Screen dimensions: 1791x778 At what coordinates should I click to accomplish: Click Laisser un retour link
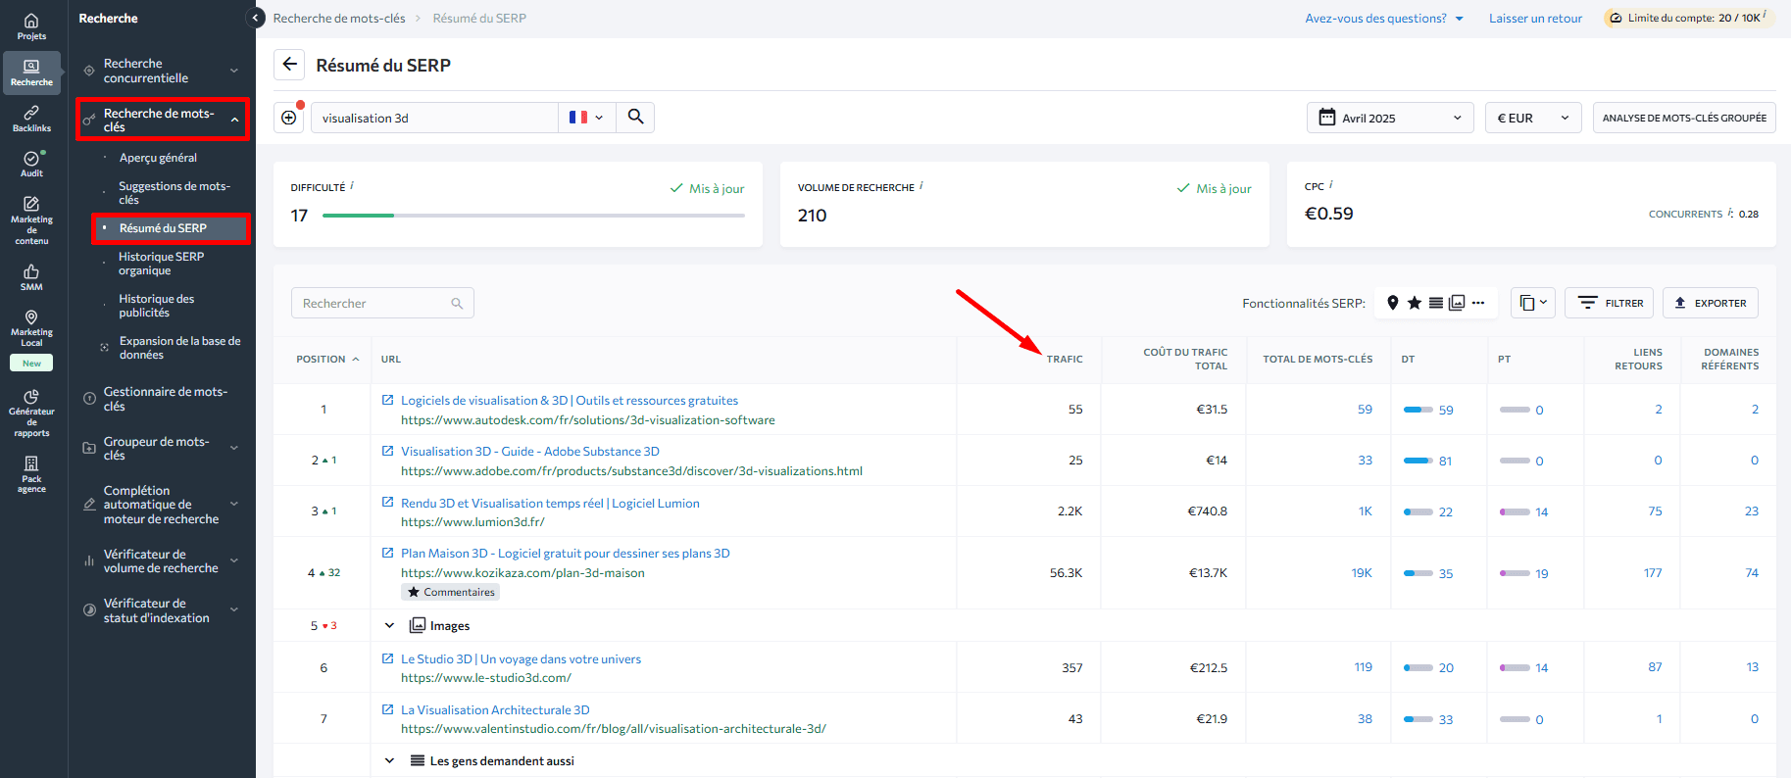(1535, 18)
